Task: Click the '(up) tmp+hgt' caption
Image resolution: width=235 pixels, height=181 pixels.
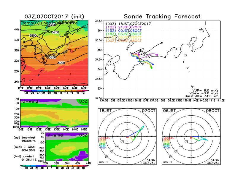Action: [24, 138]
